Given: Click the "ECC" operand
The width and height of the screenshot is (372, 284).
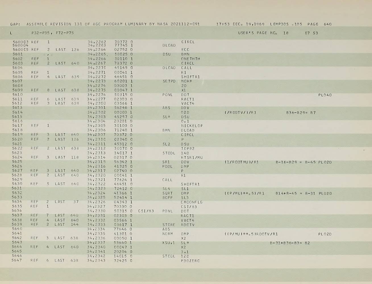Looking at the screenshot, I should pos(185,50).
